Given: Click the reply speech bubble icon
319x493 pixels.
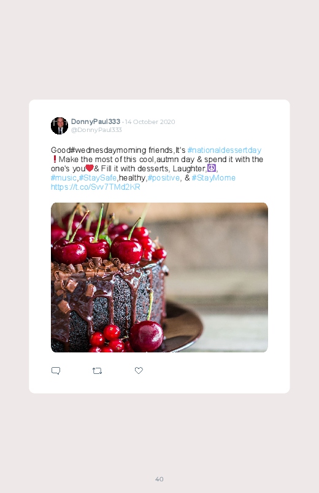Looking at the screenshot, I should point(56,371).
